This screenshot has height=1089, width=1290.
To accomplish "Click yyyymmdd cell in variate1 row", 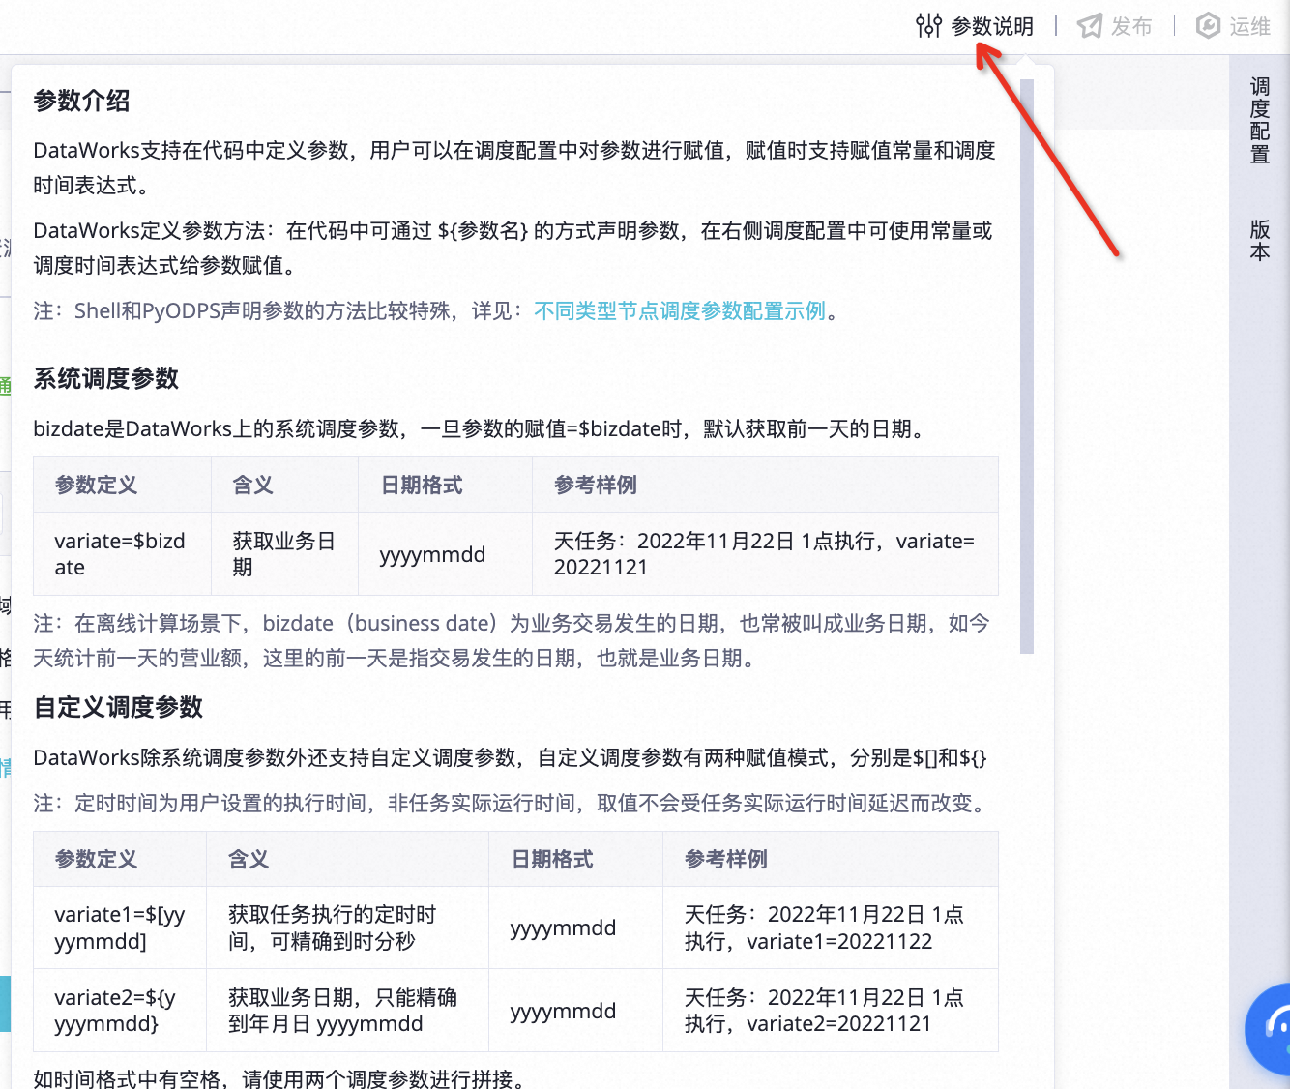I will click(x=575, y=927).
